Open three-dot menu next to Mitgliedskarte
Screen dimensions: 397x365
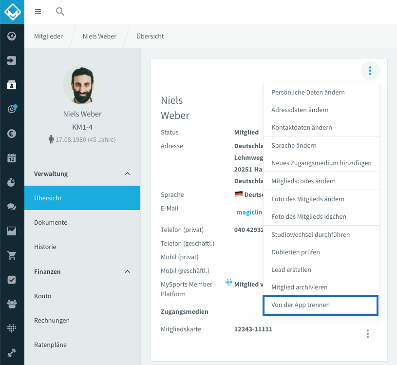coord(368,334)
